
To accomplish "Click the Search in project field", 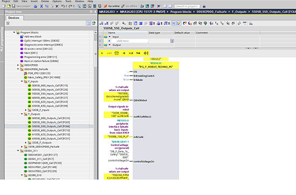I will tap(187, 6).
